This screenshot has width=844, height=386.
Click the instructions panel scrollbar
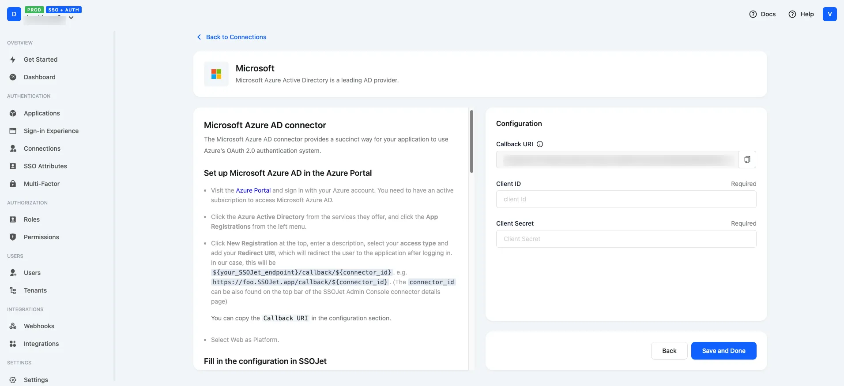[x=471, y=141]
